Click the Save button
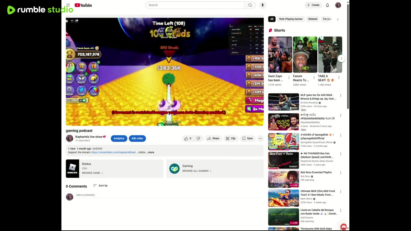 [x=247, y=139]
